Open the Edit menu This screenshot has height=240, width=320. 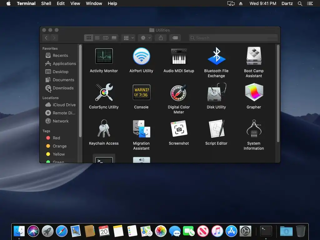coord(61,3)
